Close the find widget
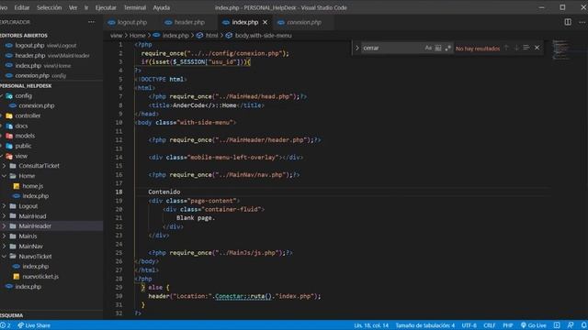 point(537,48)
